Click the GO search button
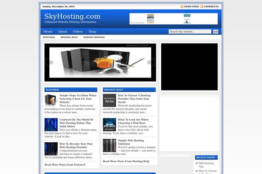This screenshot has width=262, height=174. (216, 31)
